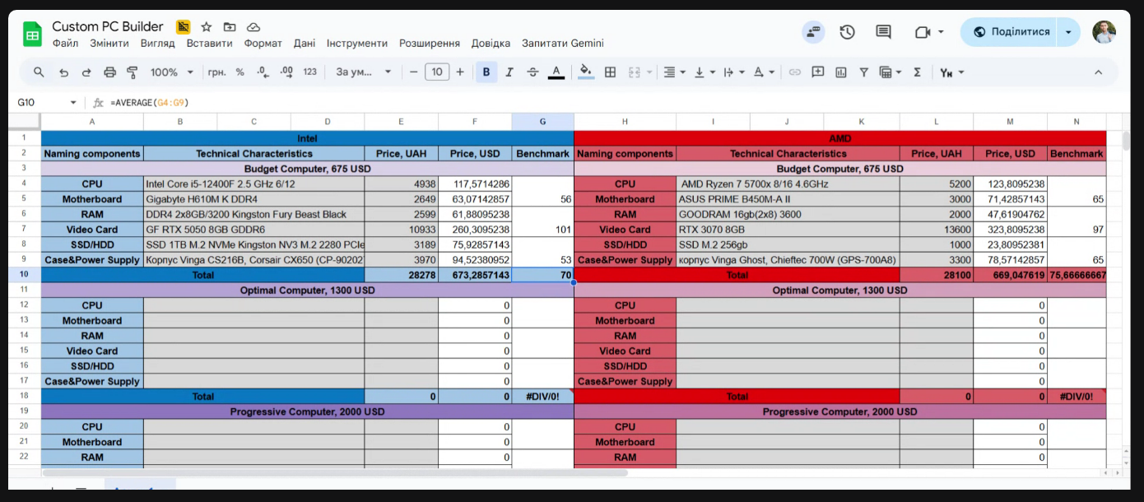This screenshot has height=502, width=1144.
Task: Open the text color picker
Action: [x=556, y=72]
